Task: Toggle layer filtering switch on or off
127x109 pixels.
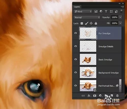Action: tap(121, 11)
